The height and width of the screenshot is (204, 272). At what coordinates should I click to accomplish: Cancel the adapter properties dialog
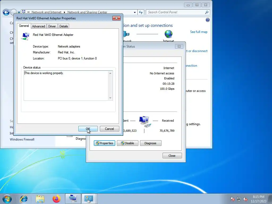[109, 129]
